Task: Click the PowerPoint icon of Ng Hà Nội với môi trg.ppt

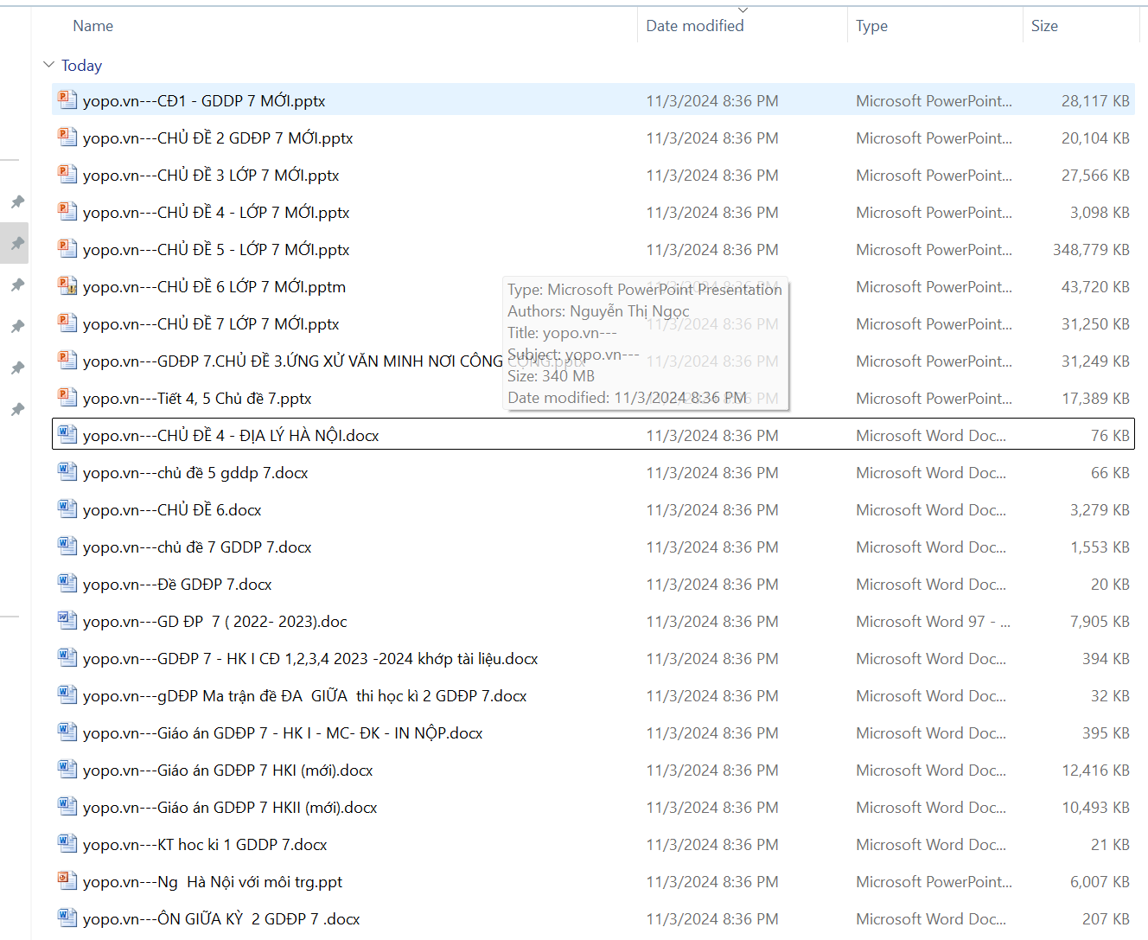Action: (x=67, y=880)
